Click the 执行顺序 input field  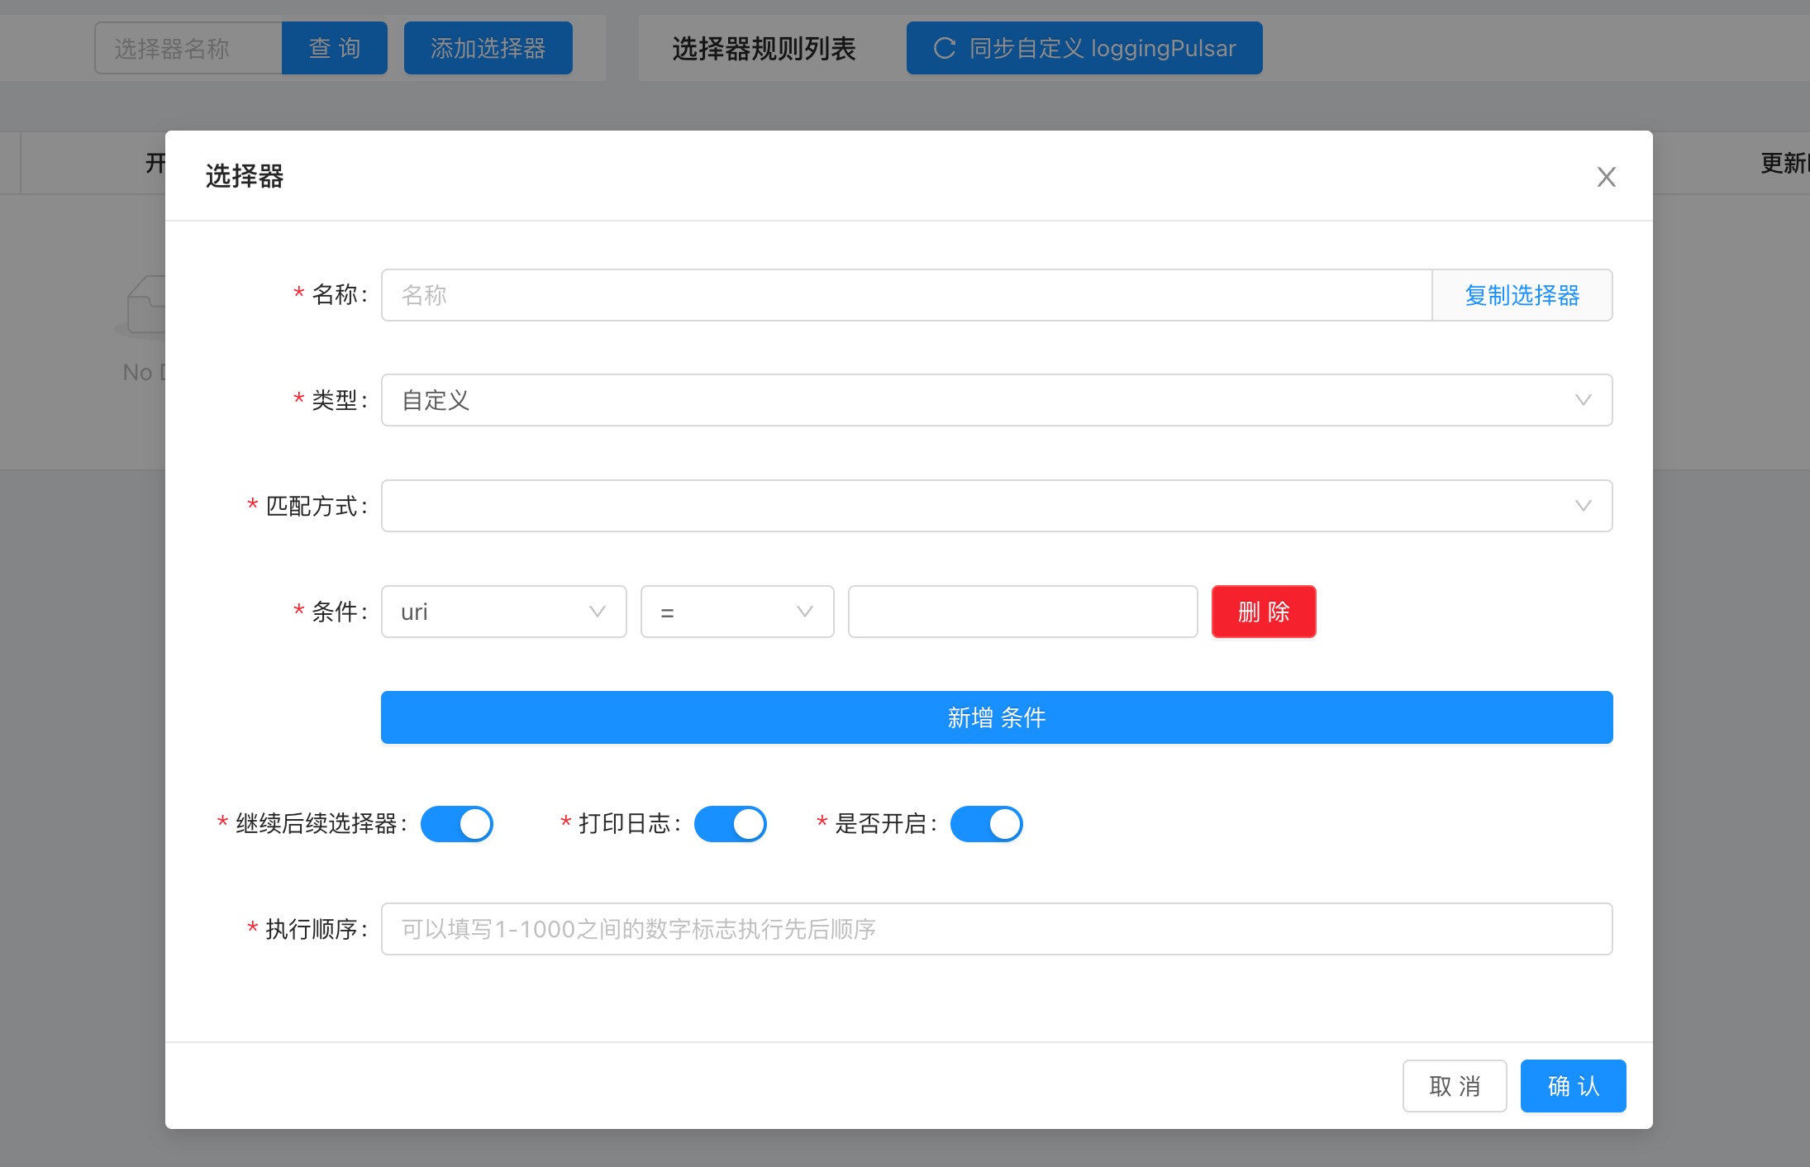pos(996,929)
